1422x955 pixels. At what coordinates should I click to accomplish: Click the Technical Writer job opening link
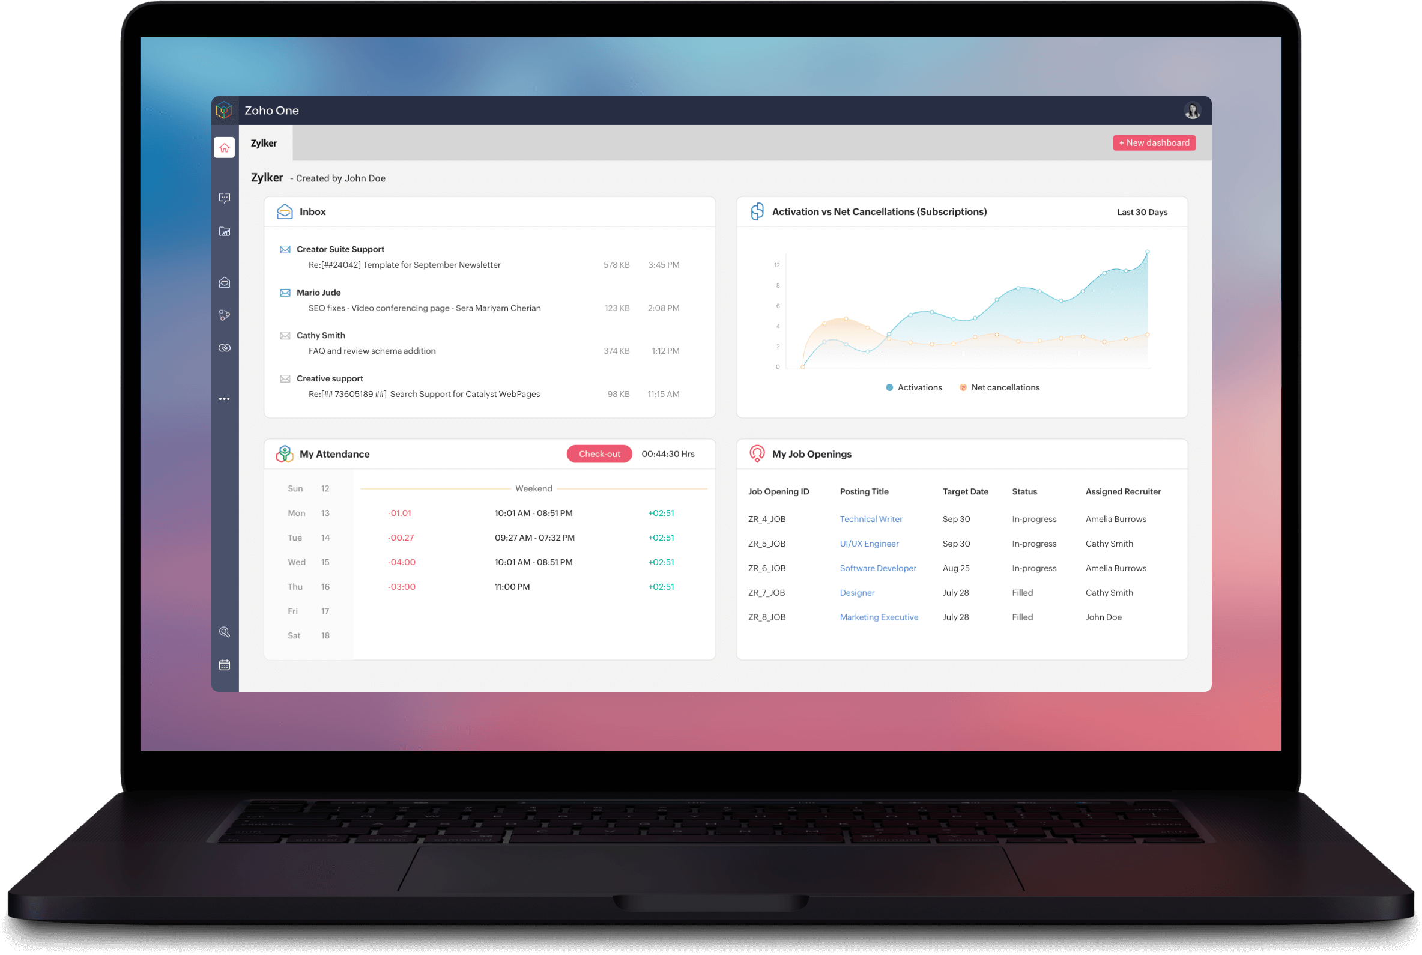(870, 519)
